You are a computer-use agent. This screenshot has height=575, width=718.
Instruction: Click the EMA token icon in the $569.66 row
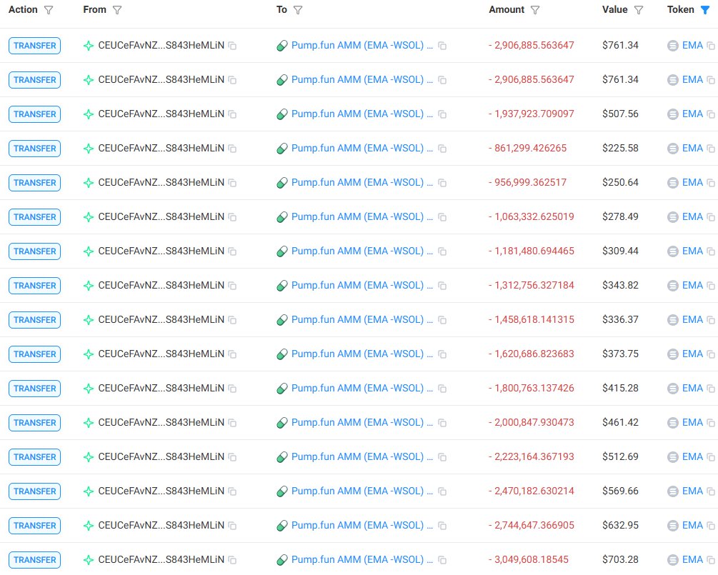(672, 491)
